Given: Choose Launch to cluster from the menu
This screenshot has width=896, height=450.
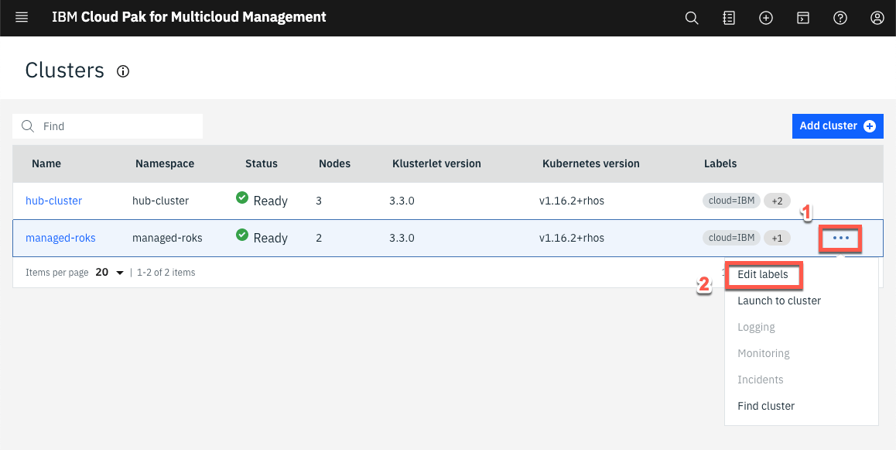Looking at the screenshot, I should pos(778,301).
